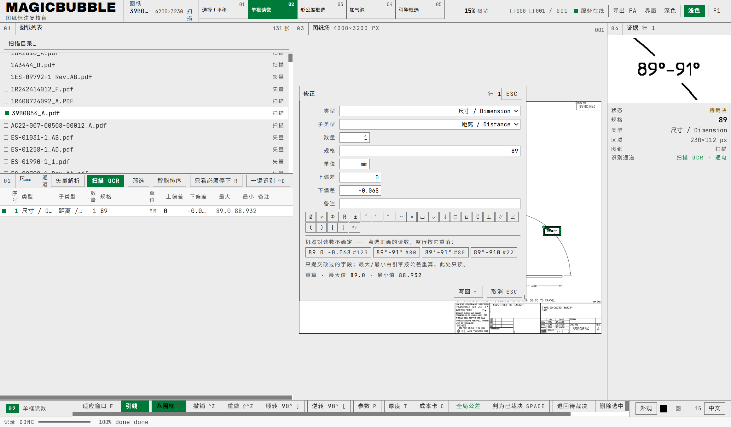The image size is (731, 427).
Task: Insert the Ø diameter symbol
Action: coord(311,217)
